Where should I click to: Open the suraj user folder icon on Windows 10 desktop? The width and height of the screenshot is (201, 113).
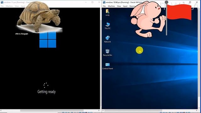click(x=107, y=12)
